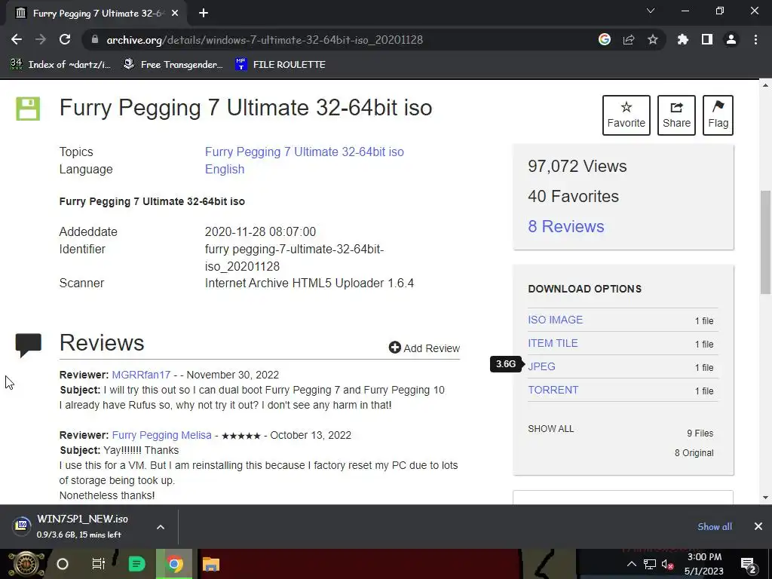Viewport: 772px width, 579px height.
Task: Click the scrollbar down arrow
Action: click(765, 498)
